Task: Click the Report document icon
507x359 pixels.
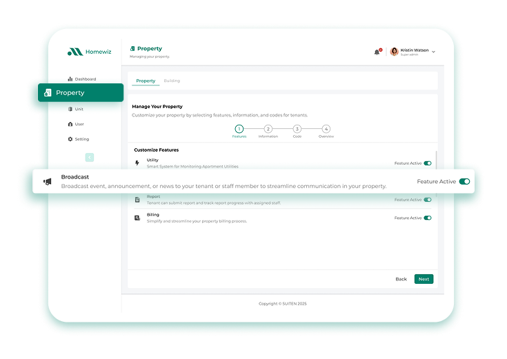Action: coord(137,200)
